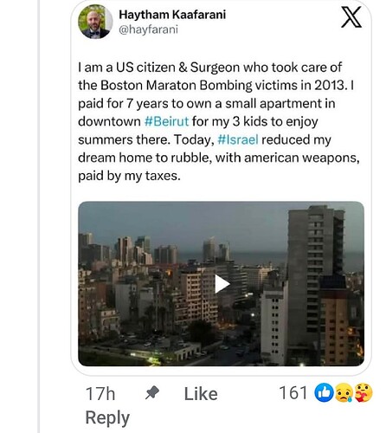Screen dimensions: 386x433
Task: Reply to the comment
Action: [x=107, y=418]
